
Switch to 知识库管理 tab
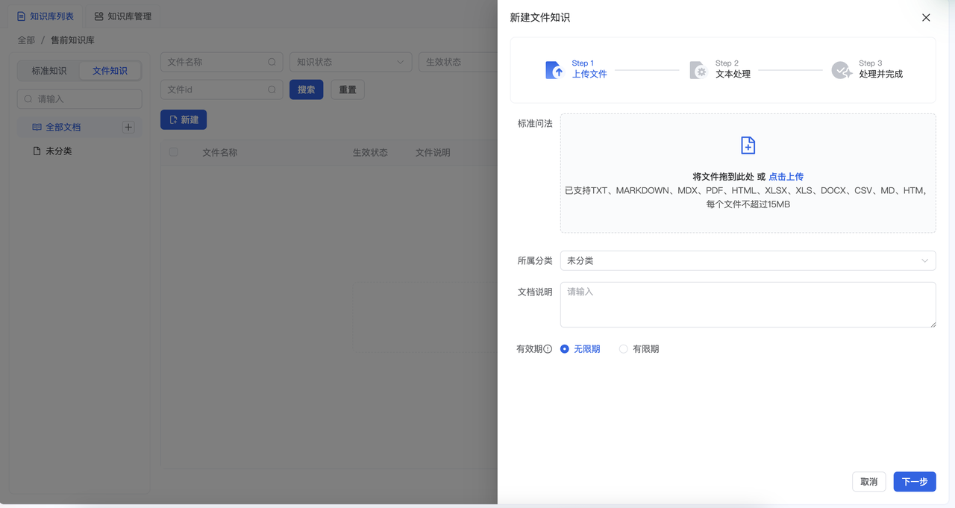123,16
